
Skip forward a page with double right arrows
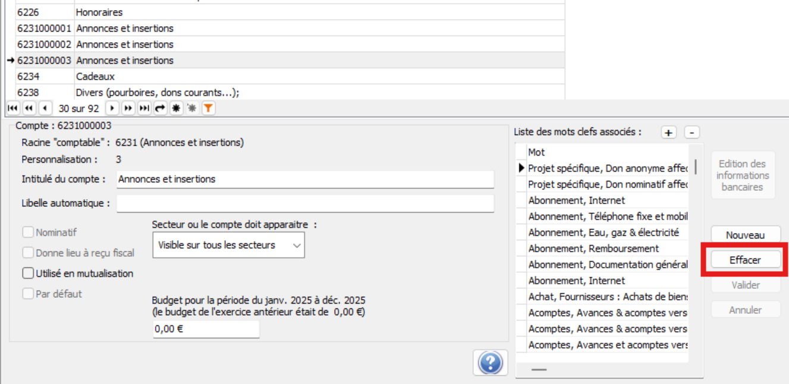[x=128, y=108]
